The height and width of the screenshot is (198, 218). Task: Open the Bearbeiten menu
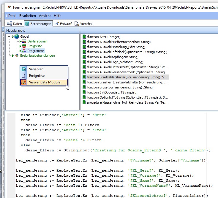coord(28,16)
